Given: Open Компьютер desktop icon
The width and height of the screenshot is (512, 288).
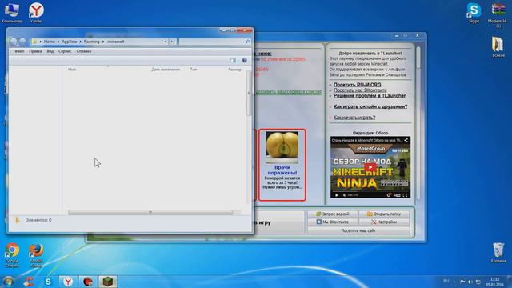Looking at the screenshot, I should 12,13.
